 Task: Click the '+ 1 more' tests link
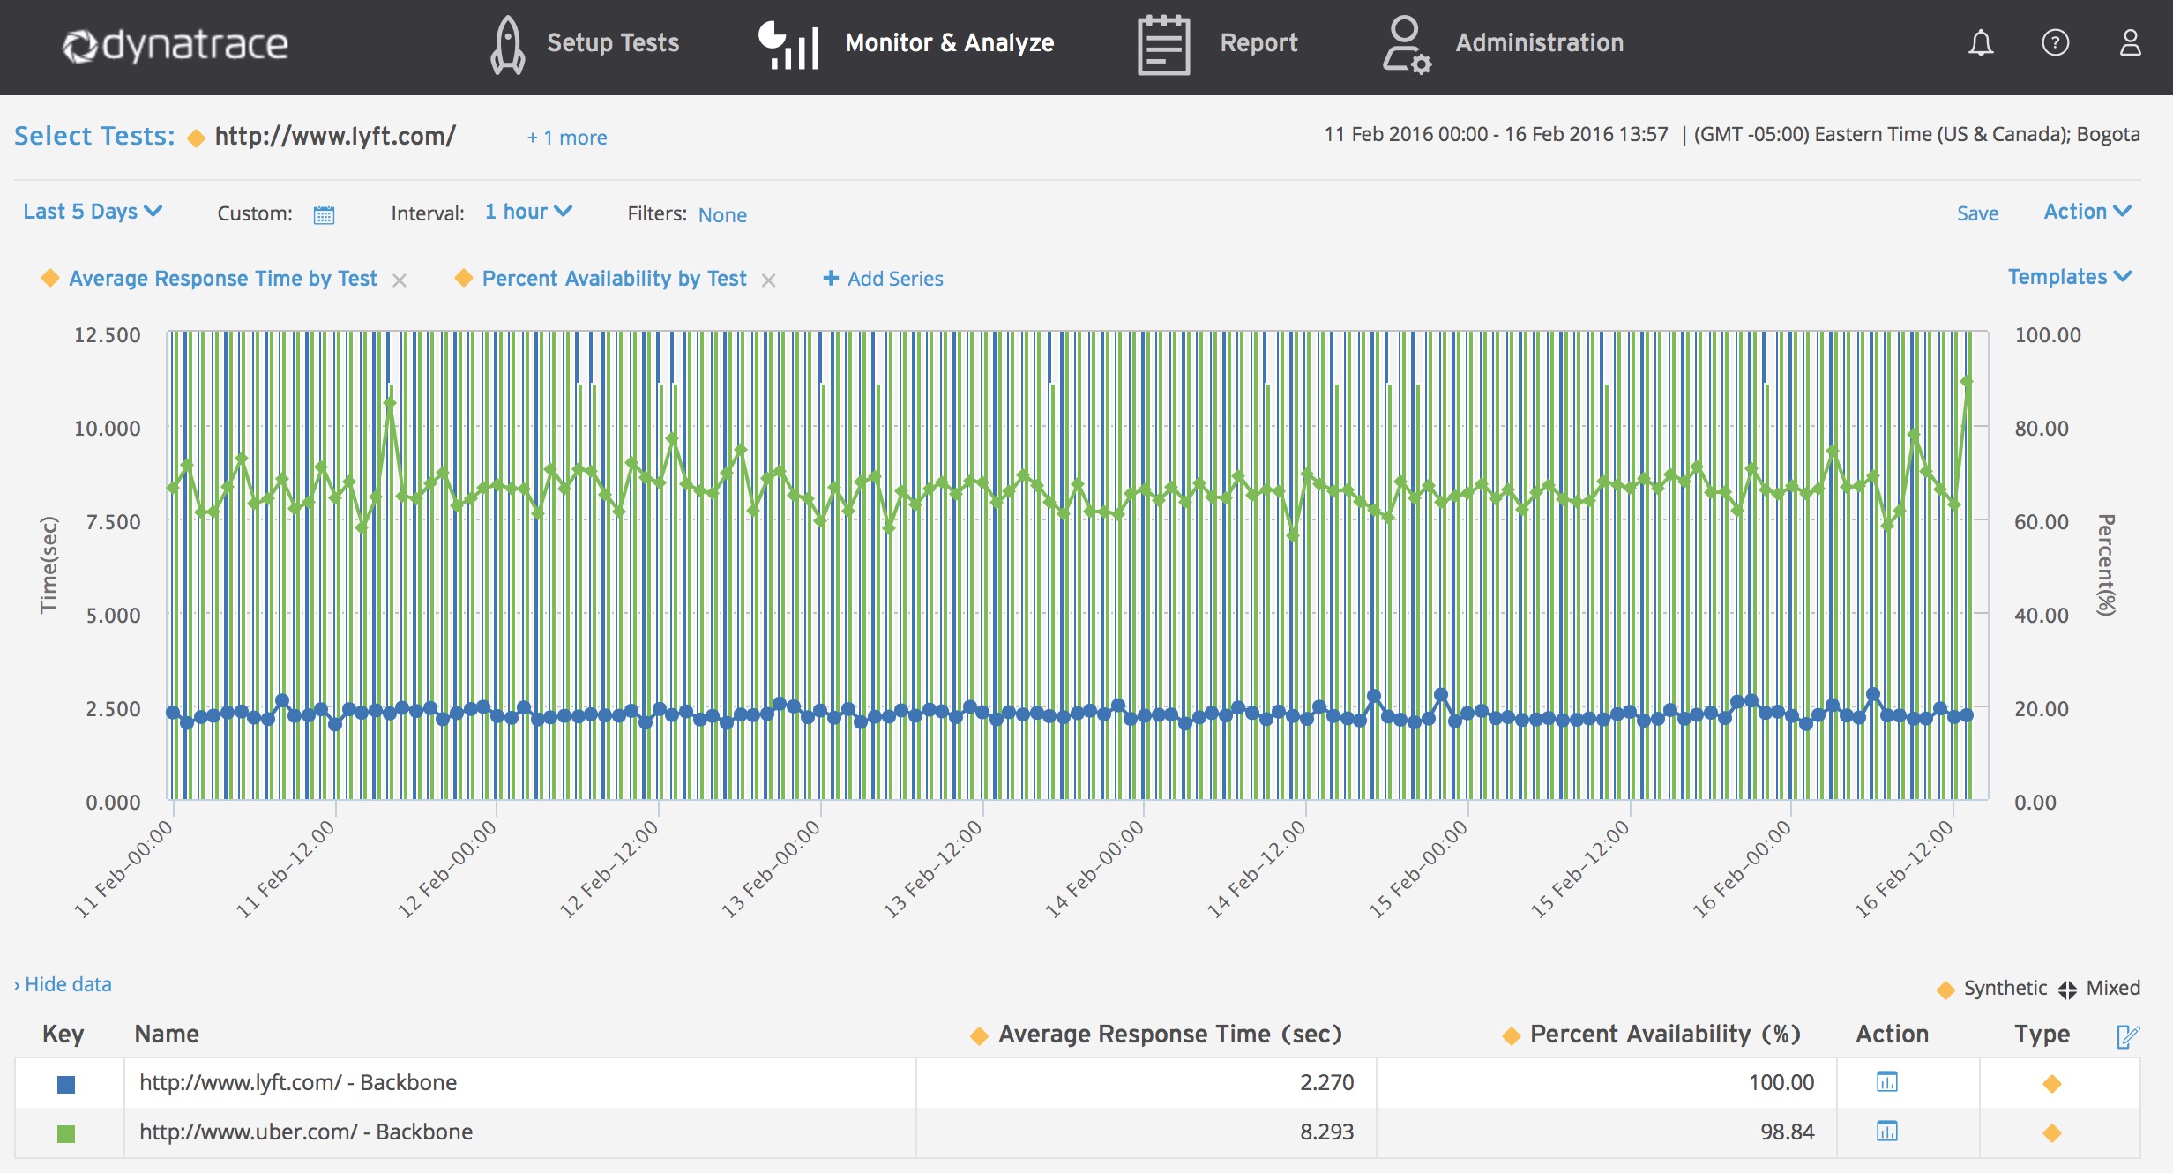567,138
